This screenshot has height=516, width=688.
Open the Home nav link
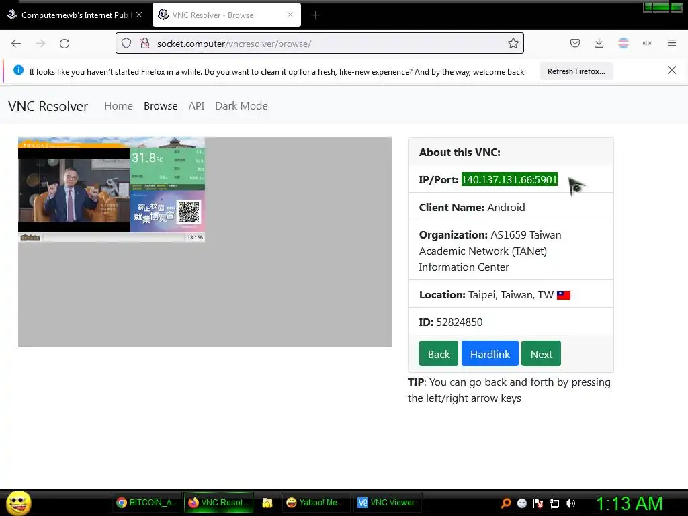tap(118, 106)
